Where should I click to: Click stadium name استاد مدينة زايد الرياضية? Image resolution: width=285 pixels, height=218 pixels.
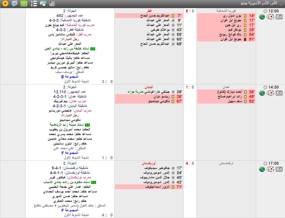pos(67,125)
